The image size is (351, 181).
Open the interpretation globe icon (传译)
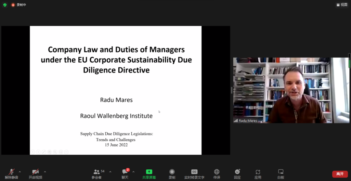click(x=217, y=174)
